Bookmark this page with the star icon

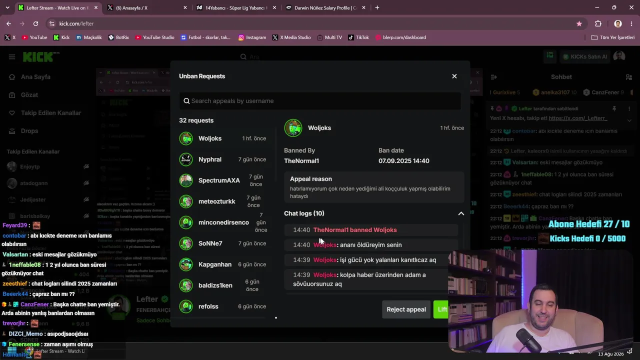pos(579,23)
